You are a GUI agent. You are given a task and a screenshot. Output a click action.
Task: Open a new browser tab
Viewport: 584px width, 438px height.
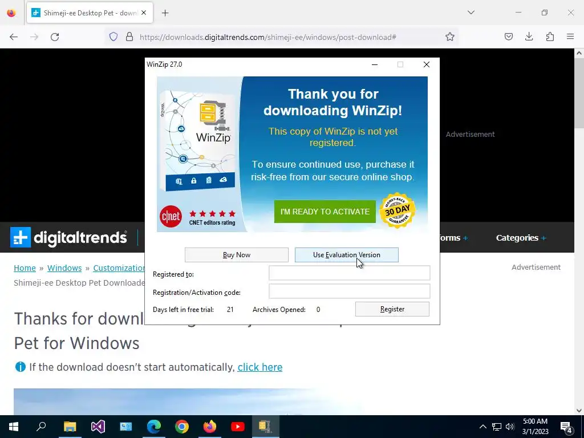point(165,13)
